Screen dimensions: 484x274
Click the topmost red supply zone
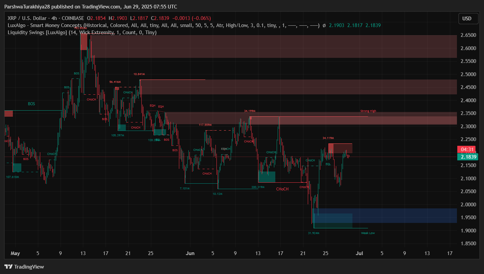(x=271, y=46)
